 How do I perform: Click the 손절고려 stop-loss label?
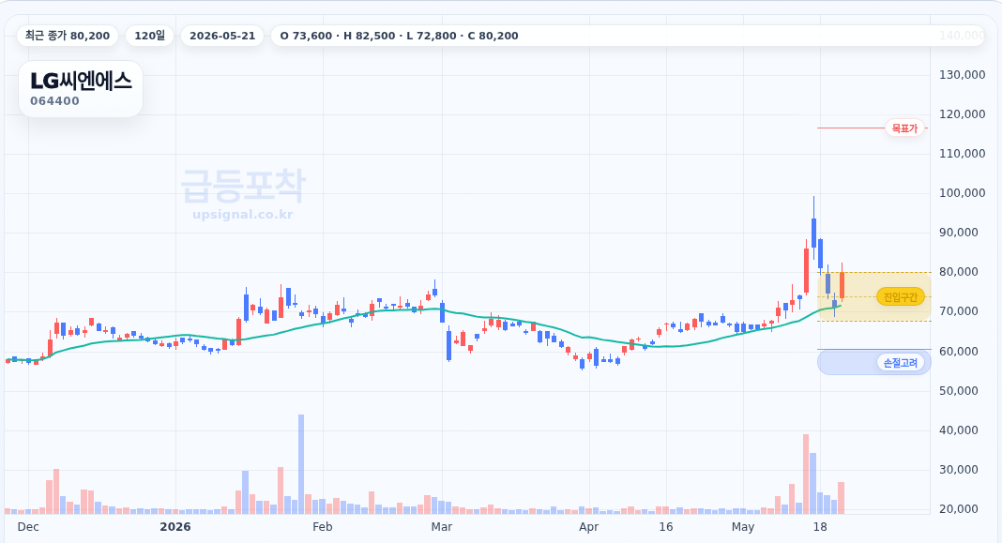pyautogui.click(x=901, y=363)
